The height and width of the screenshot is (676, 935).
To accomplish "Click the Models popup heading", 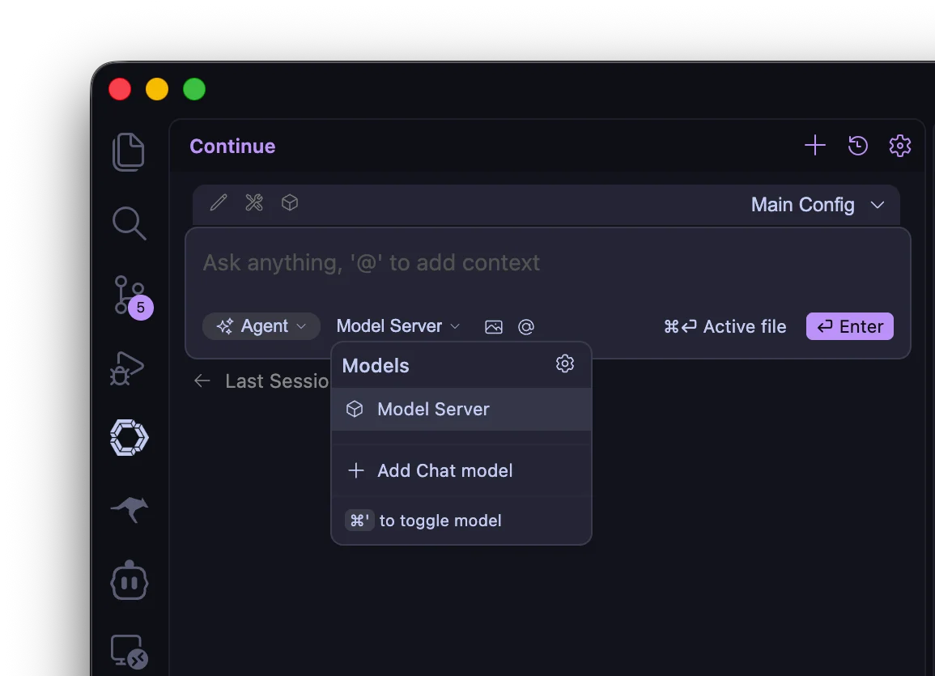I will pos(376,365).
